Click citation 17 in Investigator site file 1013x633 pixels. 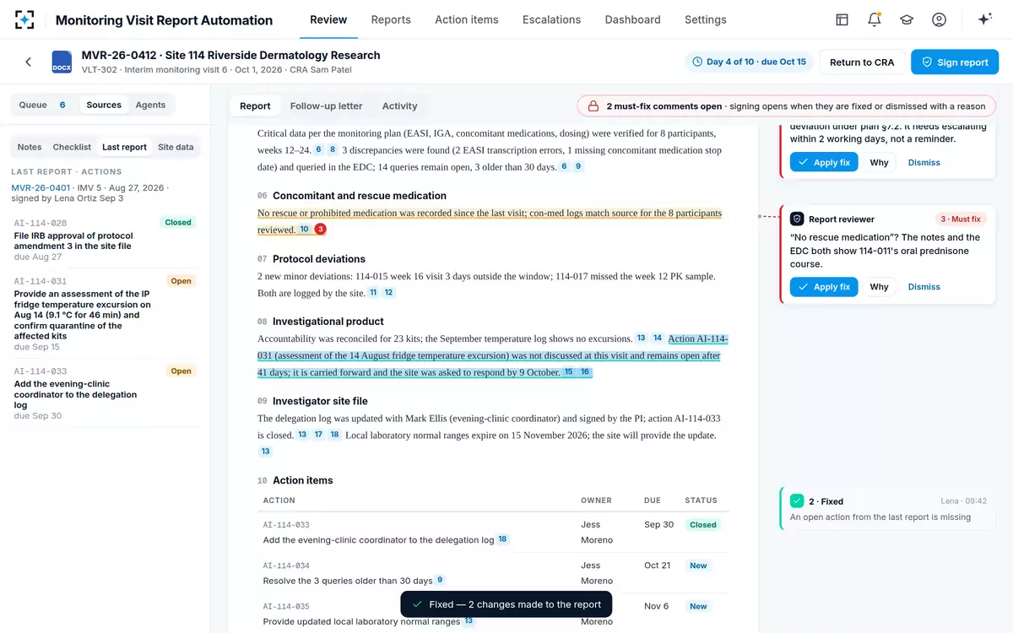(x=318, y=435)
